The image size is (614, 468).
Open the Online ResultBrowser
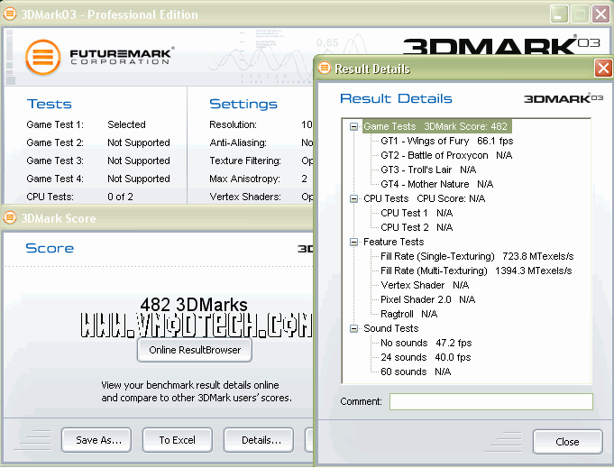point(195,350)
